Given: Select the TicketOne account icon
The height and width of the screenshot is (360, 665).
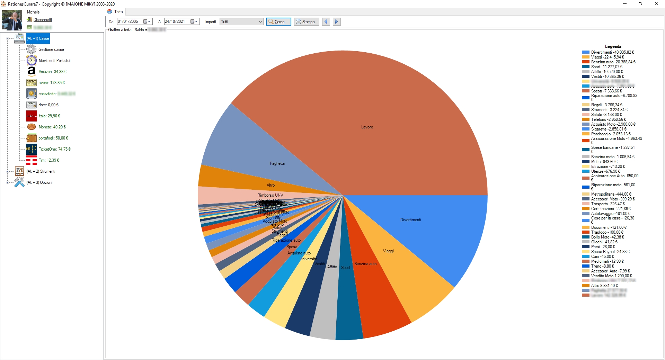Looking at the screenshot, I should [31, 149].
